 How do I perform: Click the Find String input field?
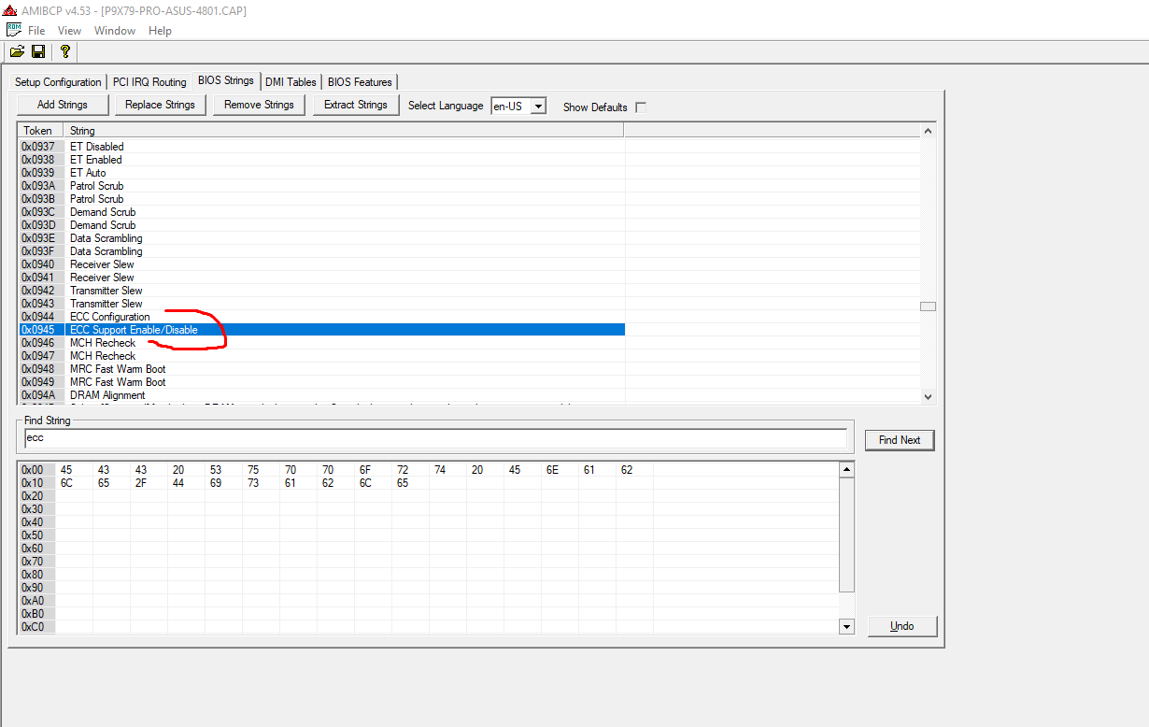coord(434,438)
